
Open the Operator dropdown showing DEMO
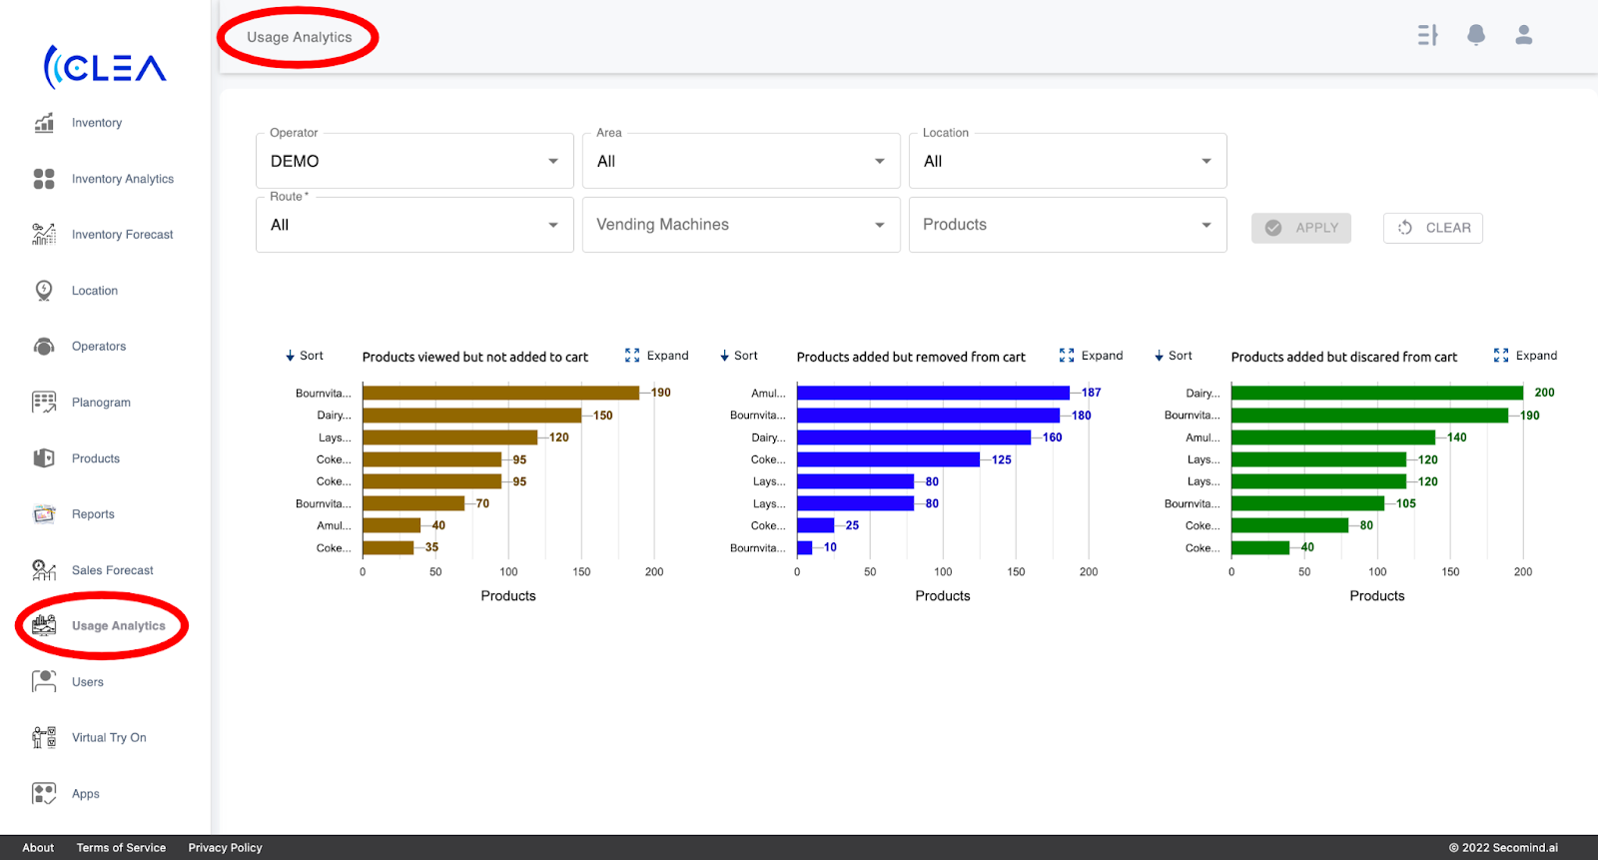(x=414, y=161)
